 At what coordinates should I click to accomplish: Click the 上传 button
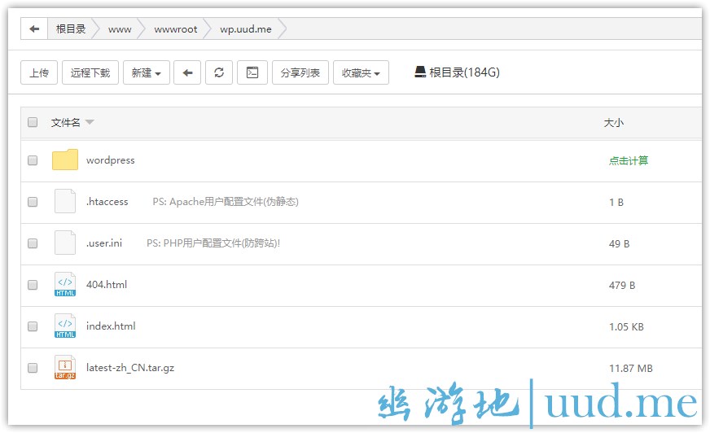point(39,72)
